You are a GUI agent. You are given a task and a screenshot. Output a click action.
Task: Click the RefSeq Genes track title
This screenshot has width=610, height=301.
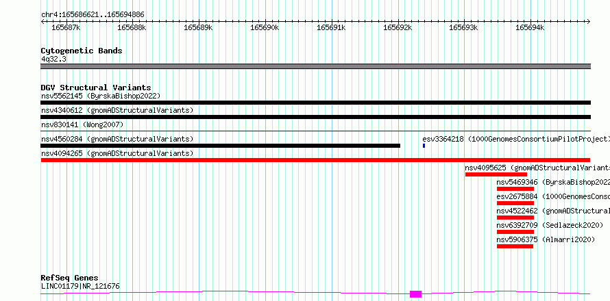(70, 278)
